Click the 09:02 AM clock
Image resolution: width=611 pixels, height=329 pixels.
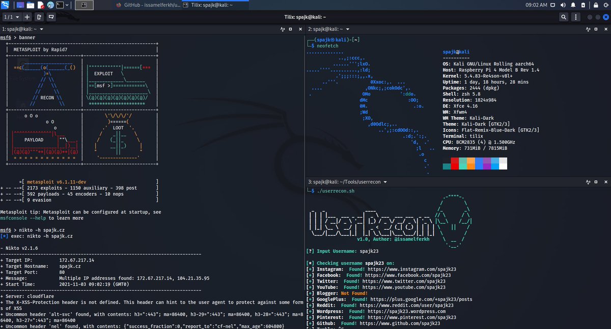coord(537,5)
